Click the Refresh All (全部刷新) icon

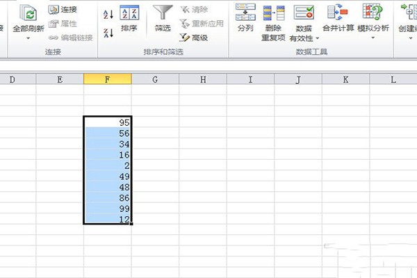click(28, 13)
